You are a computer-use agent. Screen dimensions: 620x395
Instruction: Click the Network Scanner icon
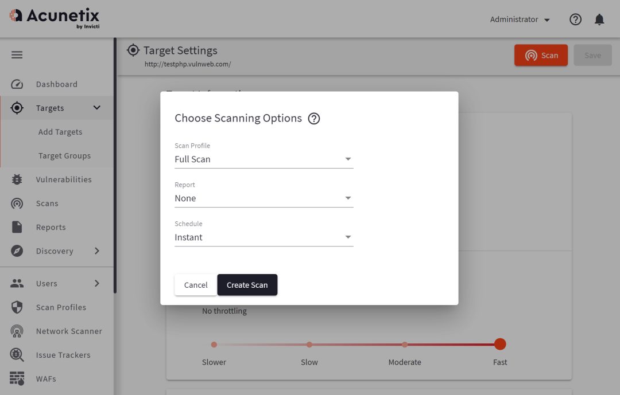[17, 331]
